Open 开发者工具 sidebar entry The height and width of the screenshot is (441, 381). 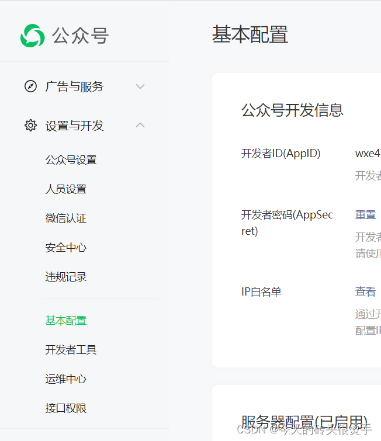click(x=71, y=350)
